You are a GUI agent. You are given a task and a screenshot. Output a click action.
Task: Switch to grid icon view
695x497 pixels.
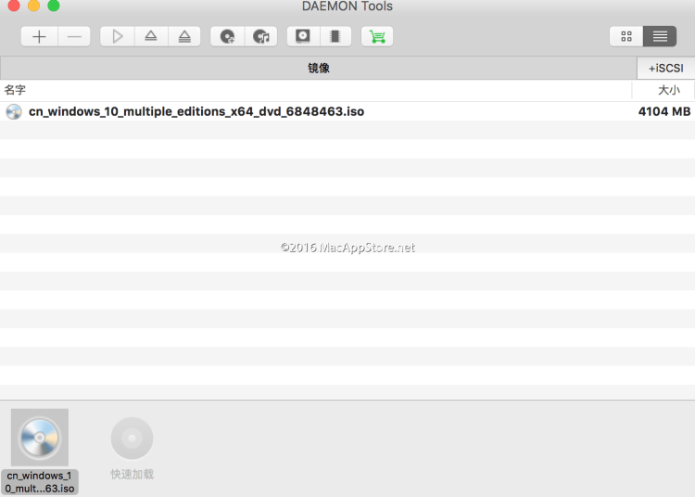pos(626,37)
